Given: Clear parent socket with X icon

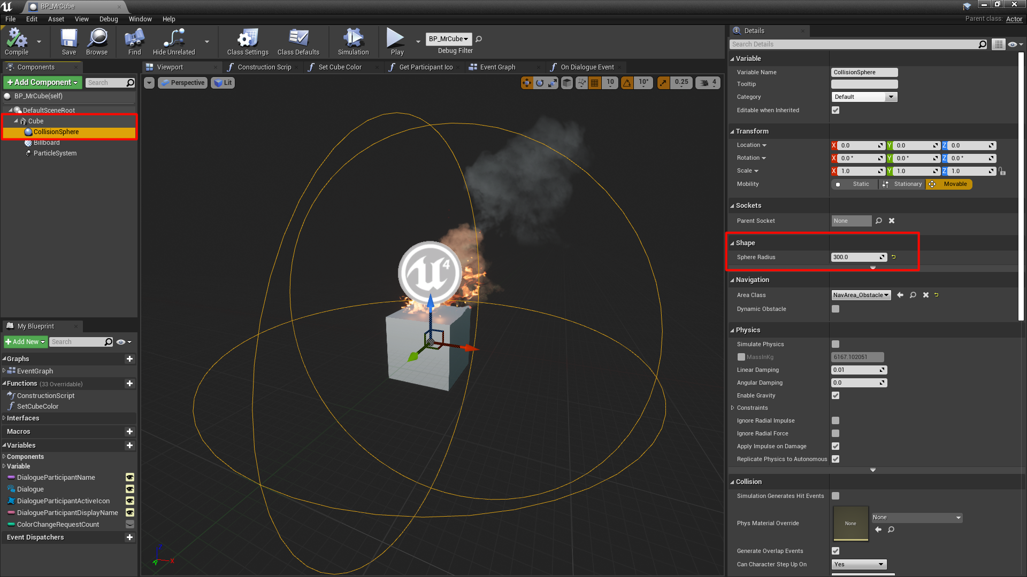Looking at the screenshot, I should coord(892,221).
